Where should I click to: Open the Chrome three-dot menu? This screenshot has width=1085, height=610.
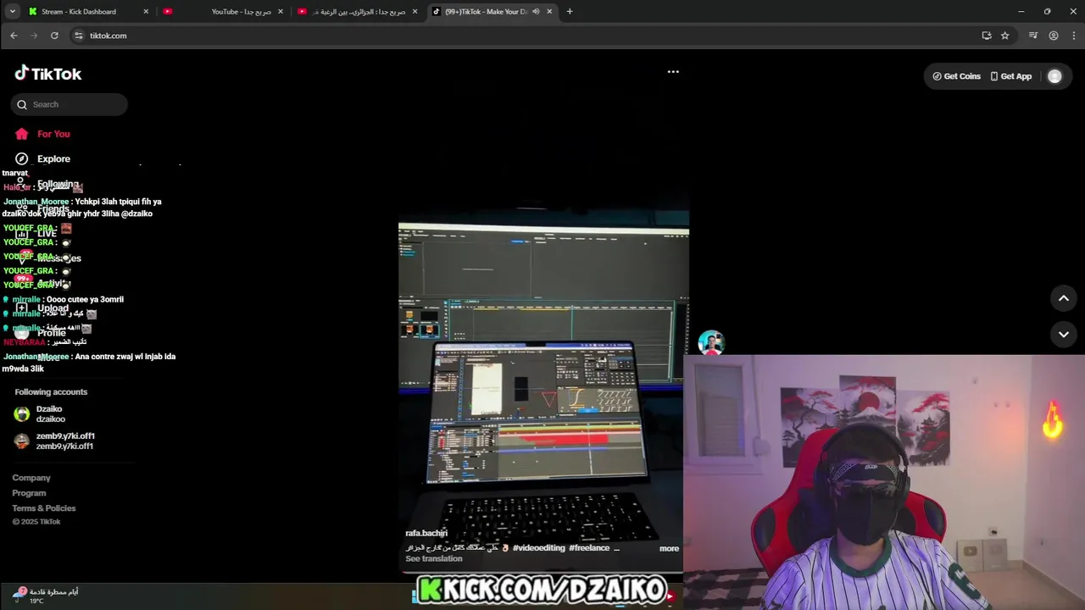click(1074, 36)
